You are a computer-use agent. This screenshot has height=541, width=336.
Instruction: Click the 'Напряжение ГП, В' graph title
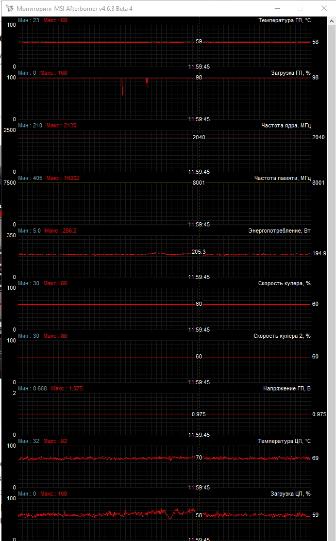287,388
